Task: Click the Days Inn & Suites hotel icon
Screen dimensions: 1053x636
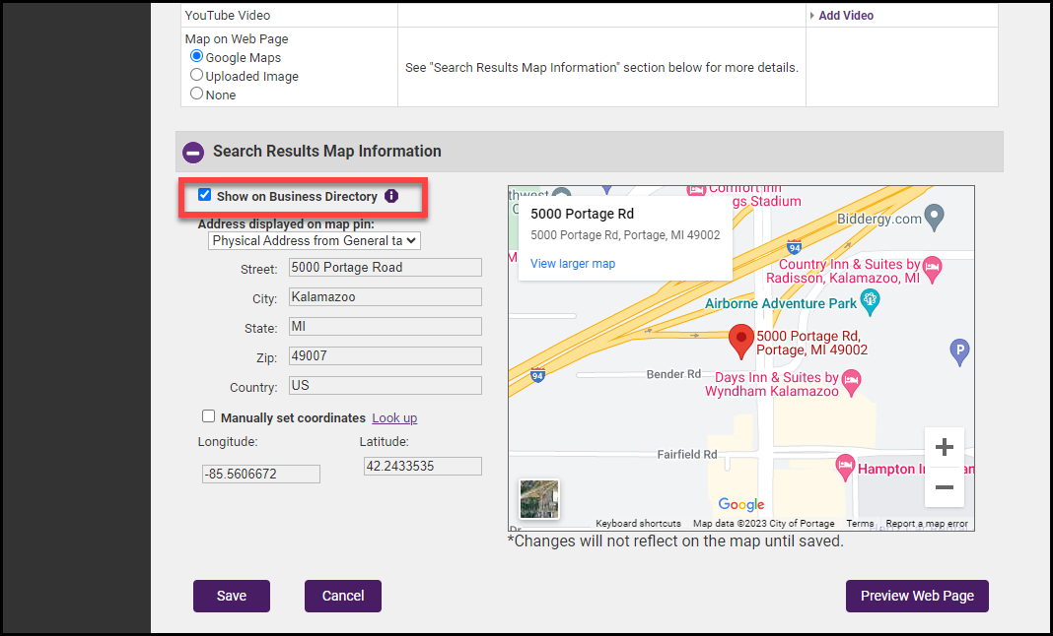Action: (x=853, y=379)
